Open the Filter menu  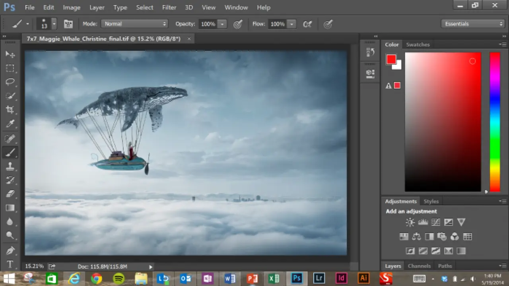(169, 8)
